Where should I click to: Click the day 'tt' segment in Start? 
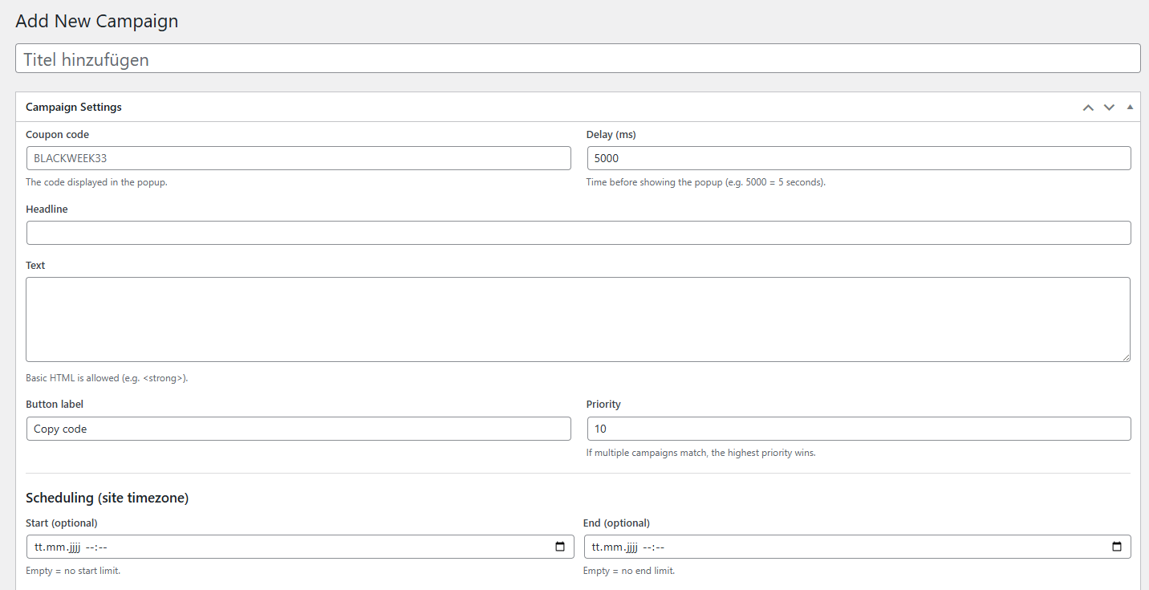pos(39,547)
